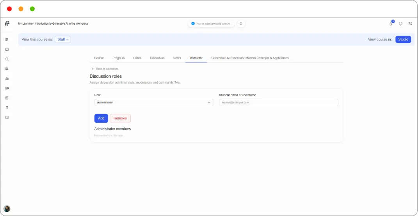Open the card icon at sidebar bottom
This screenshot has height=216, width=418.
pyautogui.click(x=7, y=117)
